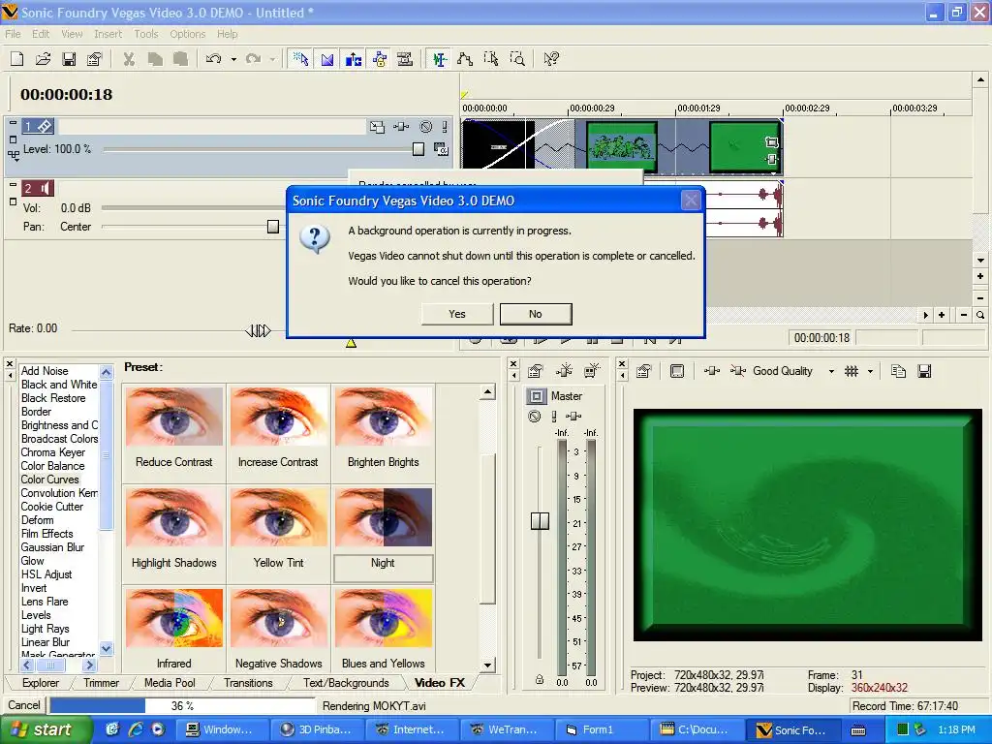992x744 pixels.
Task: Select Color Curves in FX list
Action: (x=50, y=480)
